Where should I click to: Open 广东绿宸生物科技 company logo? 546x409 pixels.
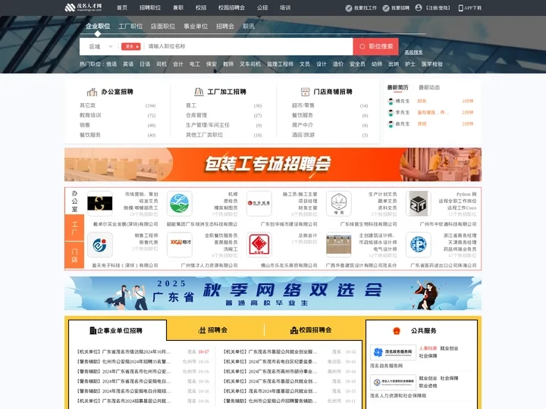coord(338,204)
